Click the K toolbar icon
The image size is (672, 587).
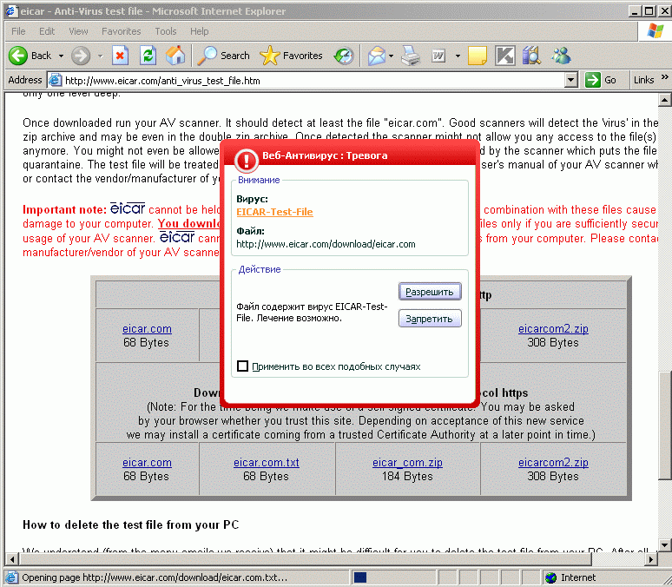coord(504,56)
